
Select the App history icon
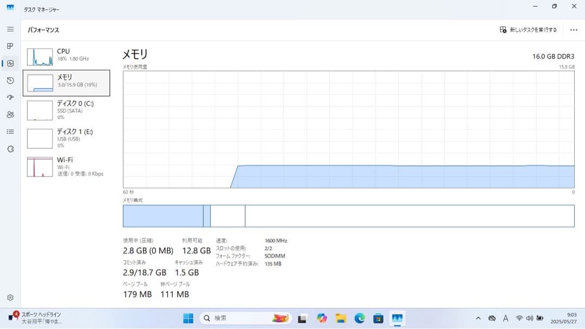[10, 81]
